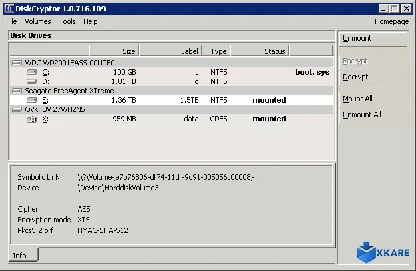Open the Help menu
416x271 pixels.
tap(90, 21)
